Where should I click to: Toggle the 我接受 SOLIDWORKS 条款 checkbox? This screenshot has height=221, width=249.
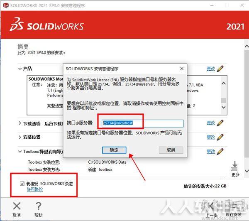tap(22, 184)
